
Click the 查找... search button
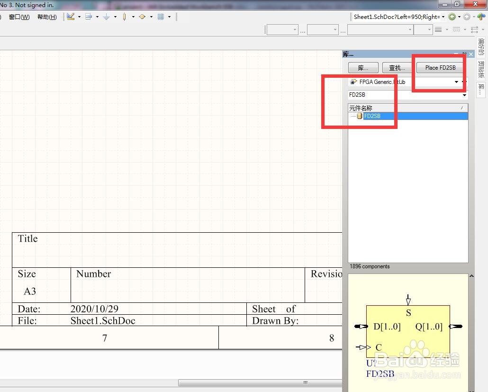point(397,68)
